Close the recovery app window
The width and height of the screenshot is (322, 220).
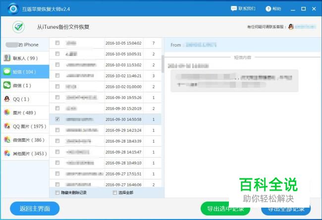(314, 9)
